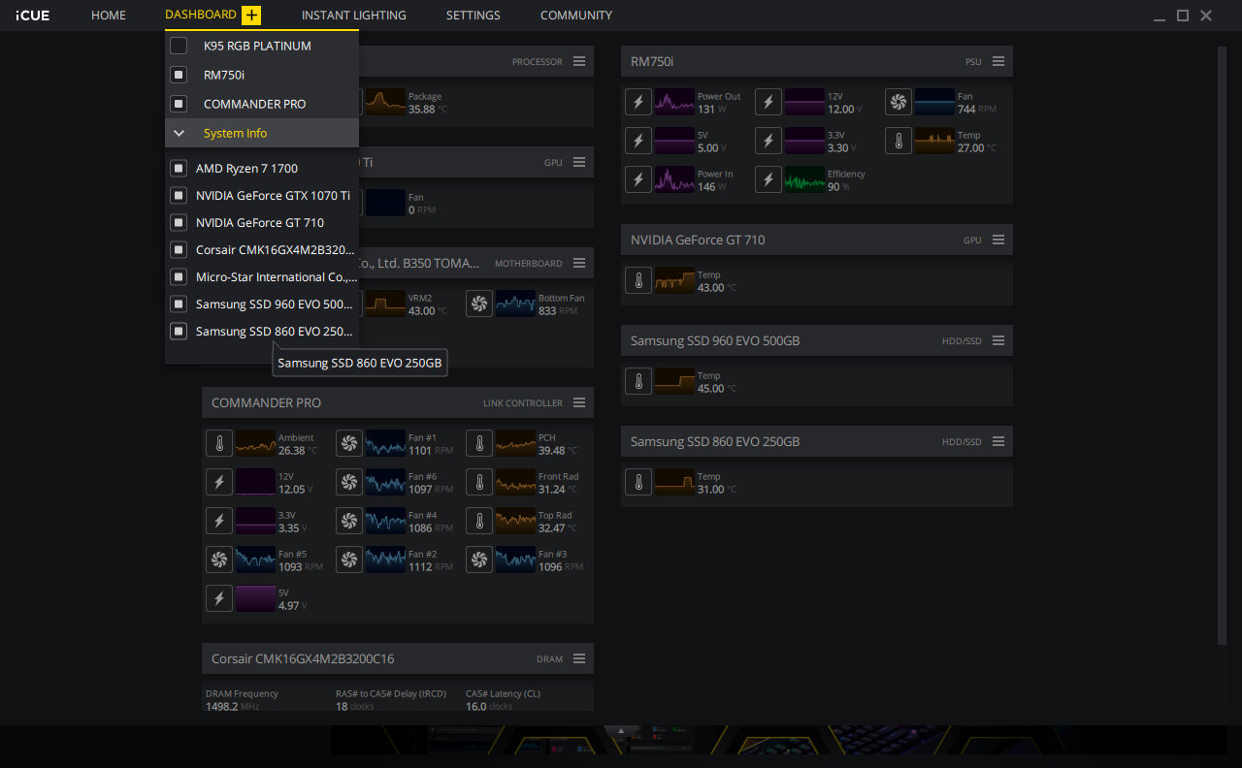Click the RM750i 3.3V 3.30 reading
This screenshot has width=1242, height=768.
point(842,147)
